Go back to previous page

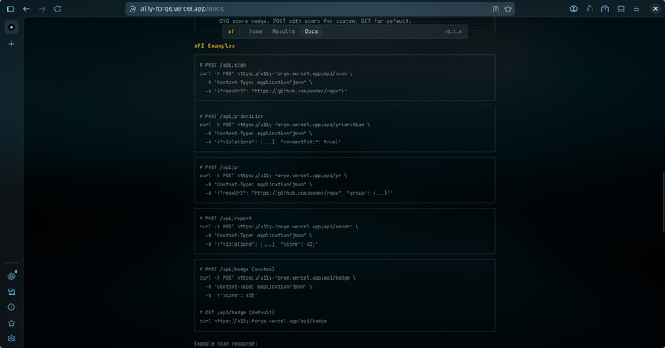pos(26,8)
